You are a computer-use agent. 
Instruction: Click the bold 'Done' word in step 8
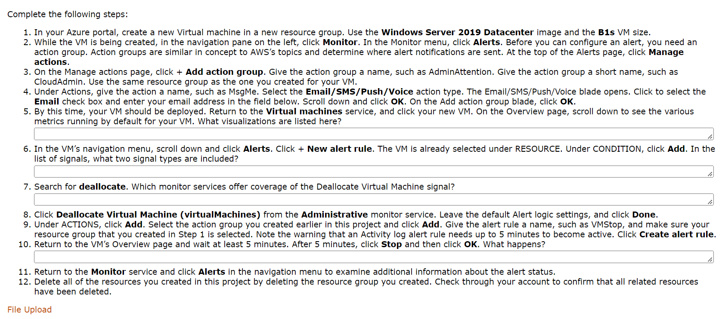[644, 215]
